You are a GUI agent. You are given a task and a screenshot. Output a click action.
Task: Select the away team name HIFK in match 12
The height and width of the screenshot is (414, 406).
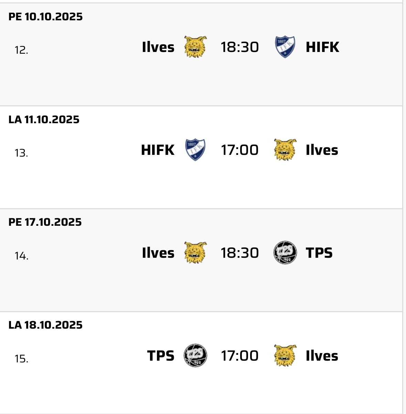coord(322,47)
